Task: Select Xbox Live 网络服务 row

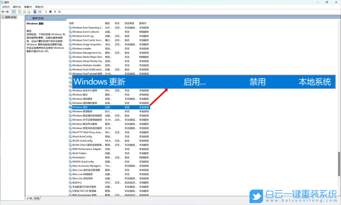Action: pos(109,174)
